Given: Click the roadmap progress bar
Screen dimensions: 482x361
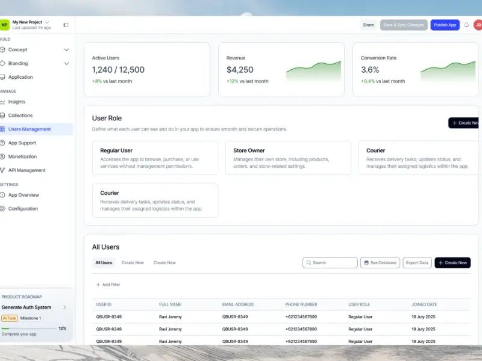Looking at the screenshot, I should point(28,329).
